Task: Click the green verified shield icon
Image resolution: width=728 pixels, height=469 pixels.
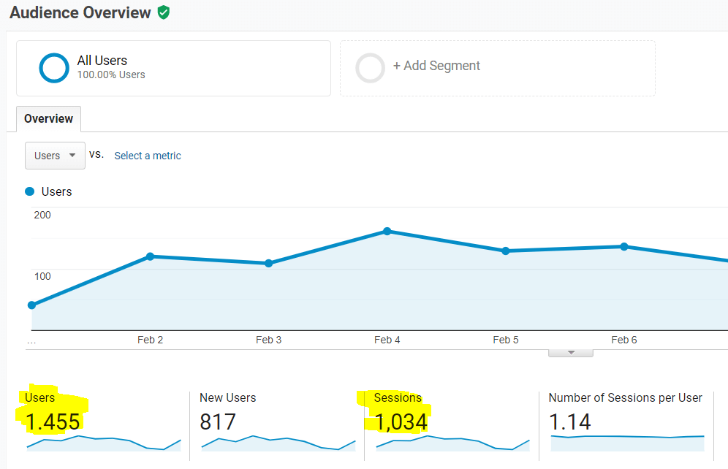Action: click(x=164, y=12)
